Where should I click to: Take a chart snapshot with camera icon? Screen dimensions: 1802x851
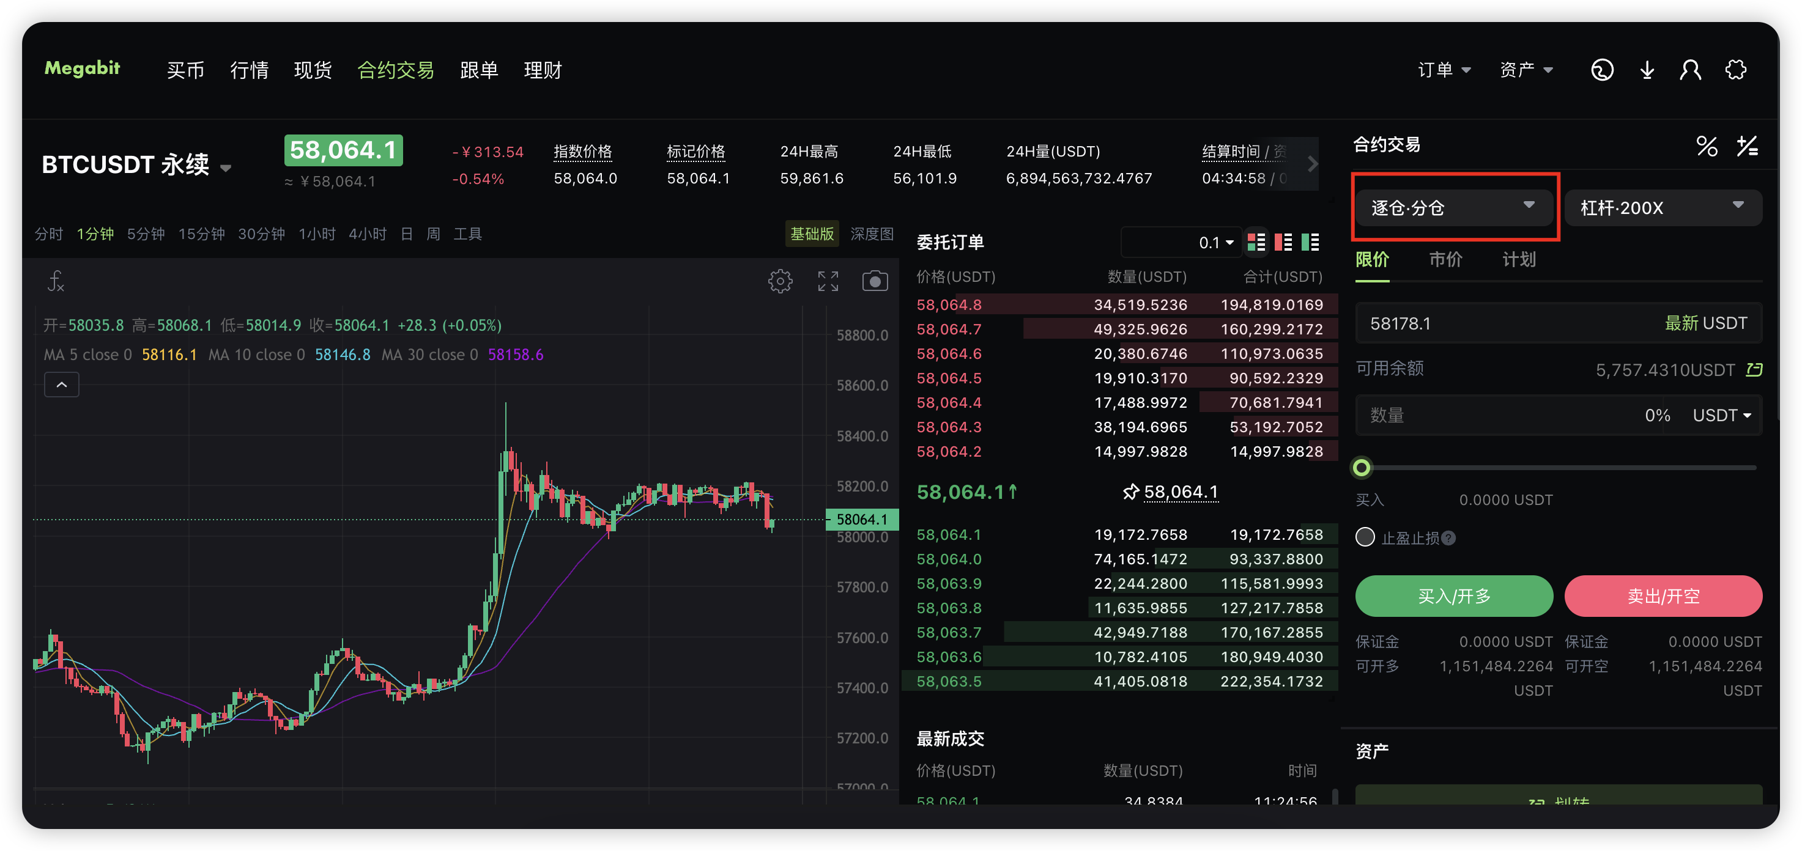click(x=875, y=281)
